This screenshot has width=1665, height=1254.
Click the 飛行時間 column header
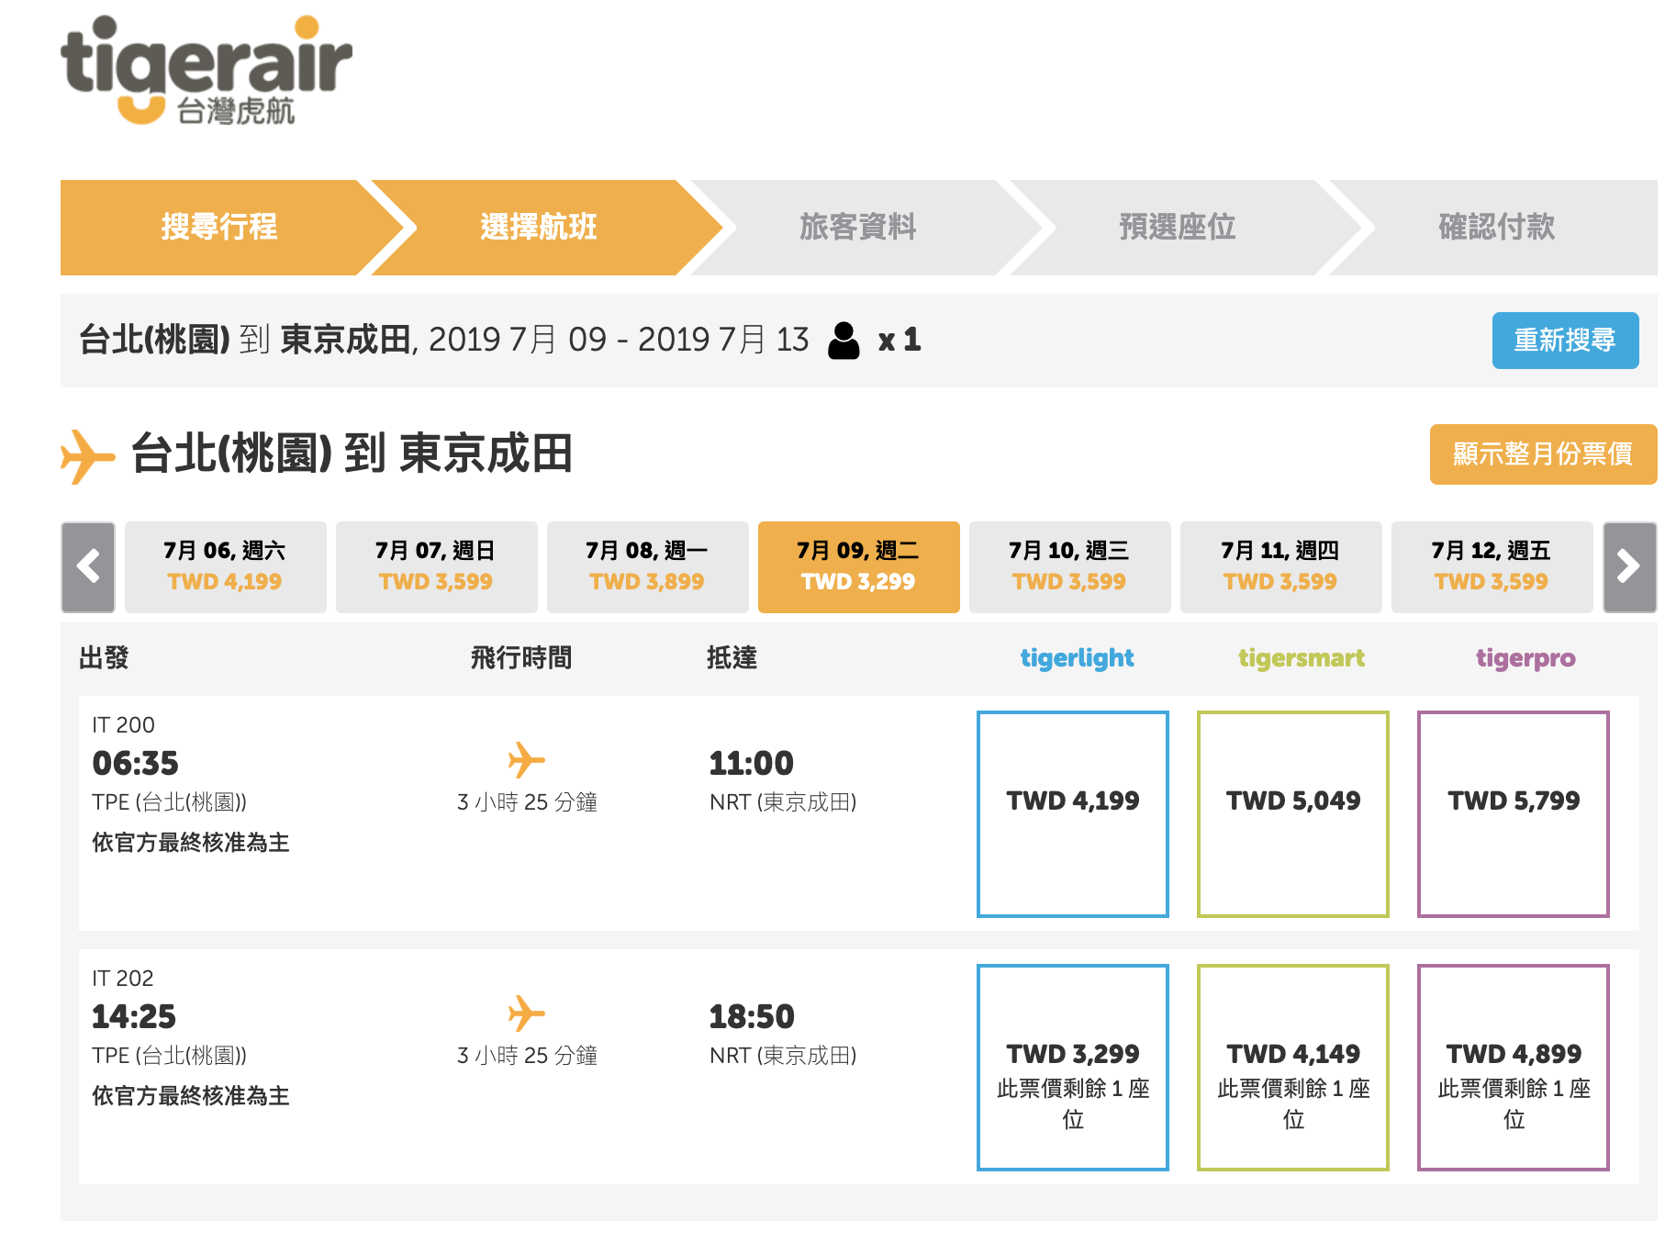[x=521, y=658]
